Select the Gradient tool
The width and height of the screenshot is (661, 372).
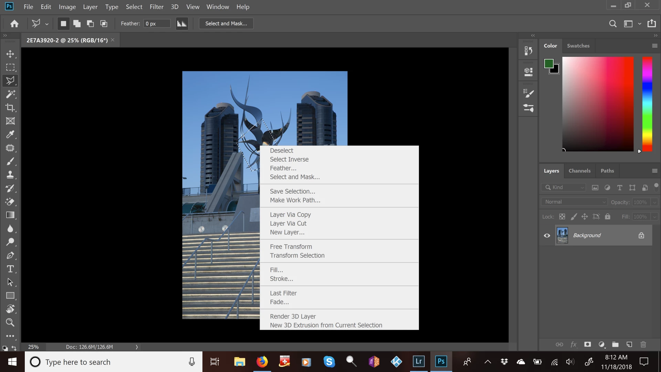click(10, 215)
